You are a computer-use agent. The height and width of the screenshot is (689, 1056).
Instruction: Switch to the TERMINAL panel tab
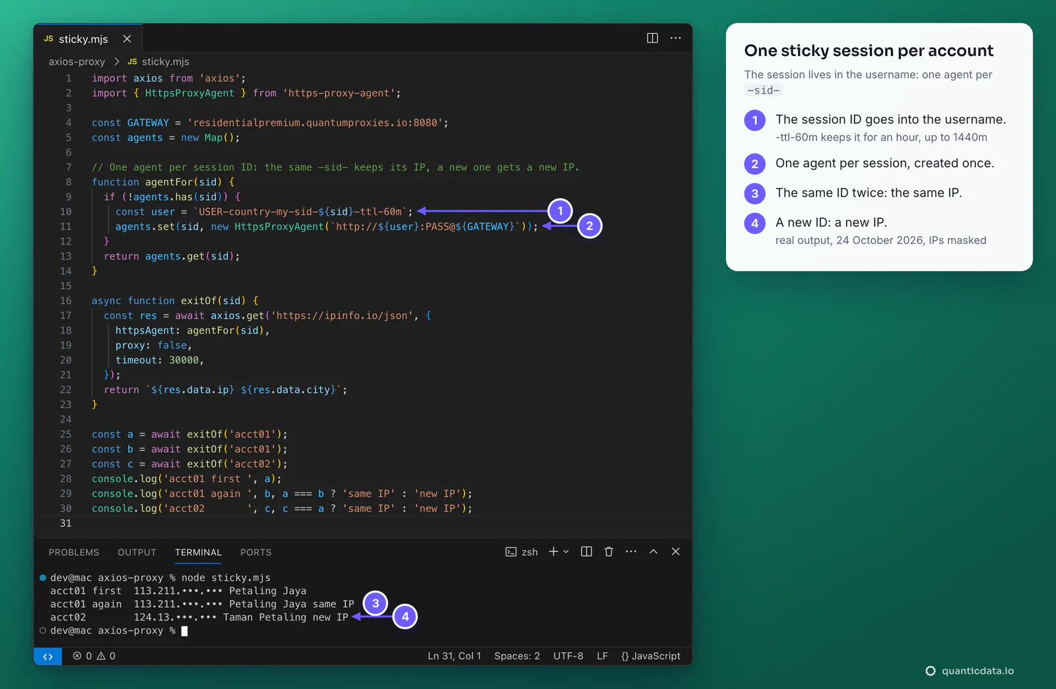tap(198, 553)
